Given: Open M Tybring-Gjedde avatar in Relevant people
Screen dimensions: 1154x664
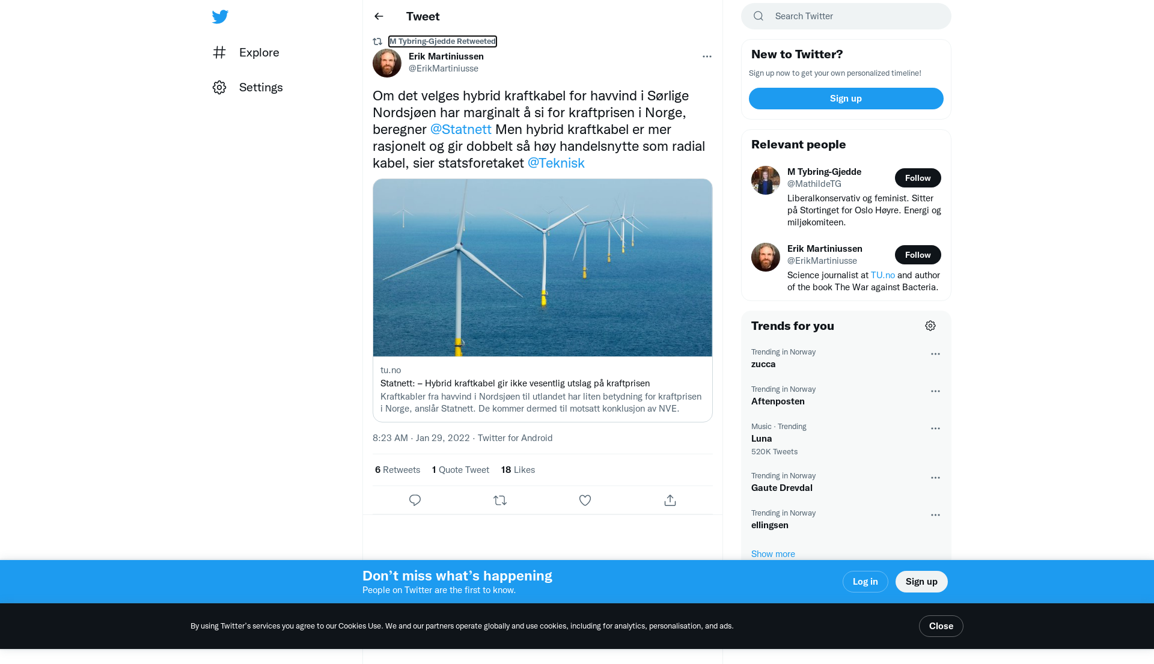Looking at the screenshot, I should click(766, 180).
